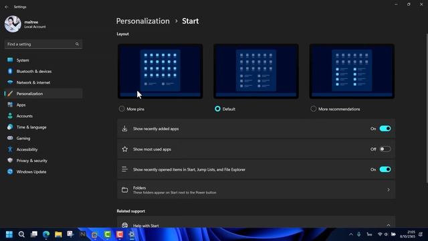The width and height of the screenshot is (428, 241).
Task: Focus the Find a setting search box
Action: [43, 44]
